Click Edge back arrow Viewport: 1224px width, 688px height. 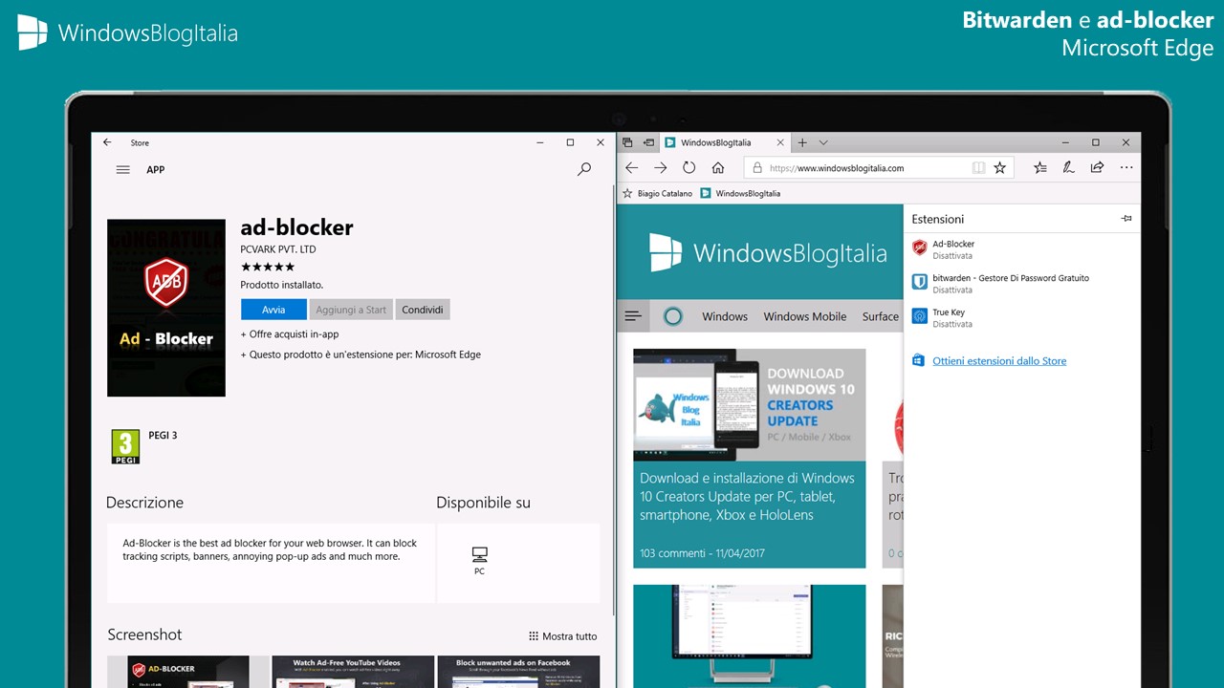tap(631, 167)
